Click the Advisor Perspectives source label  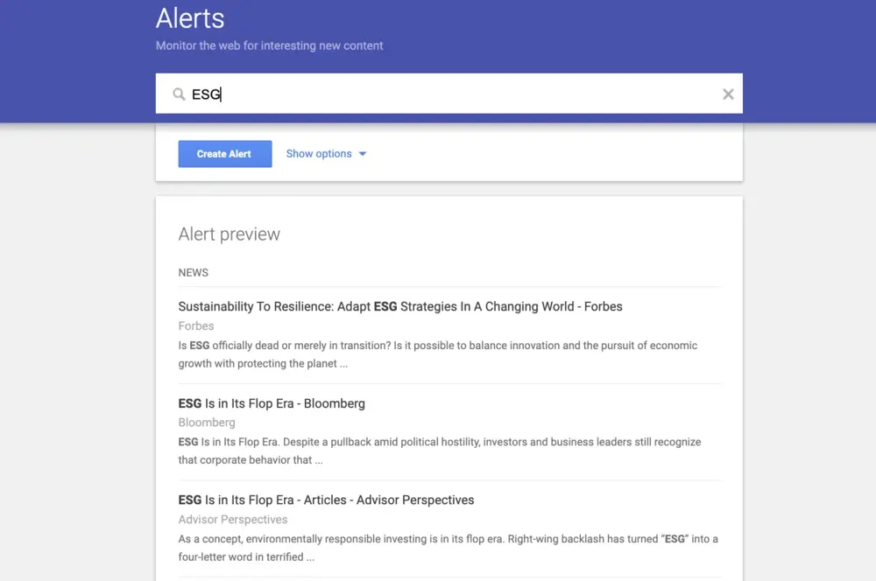(x=232, y=519)
